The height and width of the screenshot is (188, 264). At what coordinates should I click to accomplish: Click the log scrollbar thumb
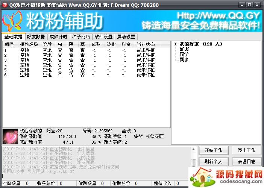[x=193, y=162]
